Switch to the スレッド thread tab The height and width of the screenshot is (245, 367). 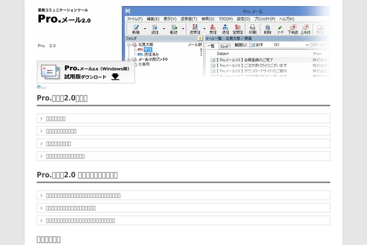pos(224,46)
